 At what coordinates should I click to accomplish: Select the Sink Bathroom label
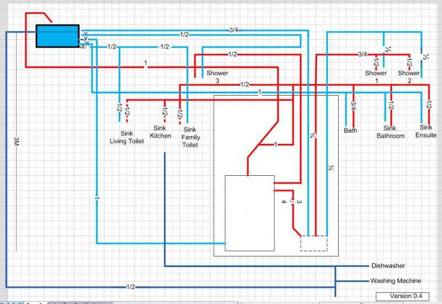(x=391, y=132)
